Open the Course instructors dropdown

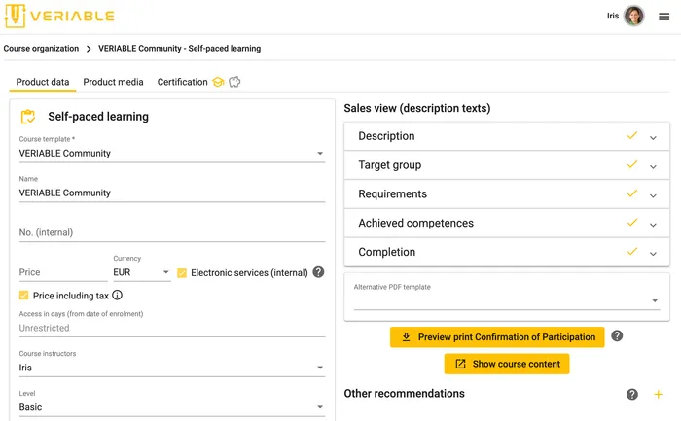pos(172,368)
